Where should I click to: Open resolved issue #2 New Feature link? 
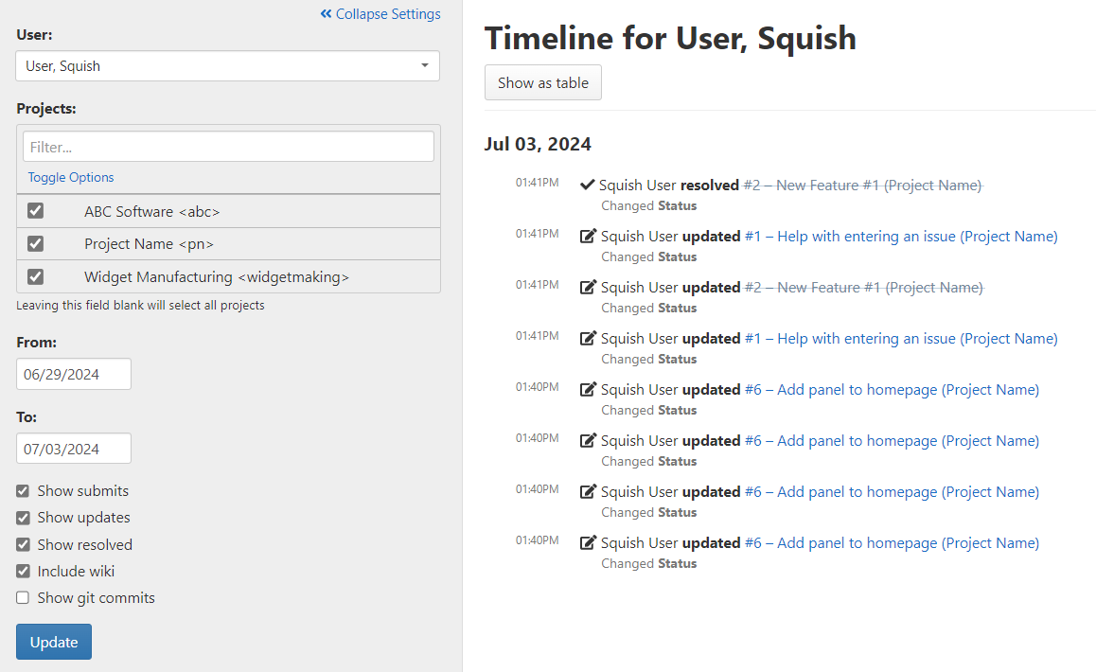862,186
